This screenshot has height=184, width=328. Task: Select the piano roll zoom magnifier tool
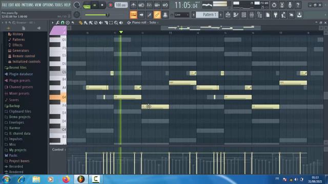[116, 22]
